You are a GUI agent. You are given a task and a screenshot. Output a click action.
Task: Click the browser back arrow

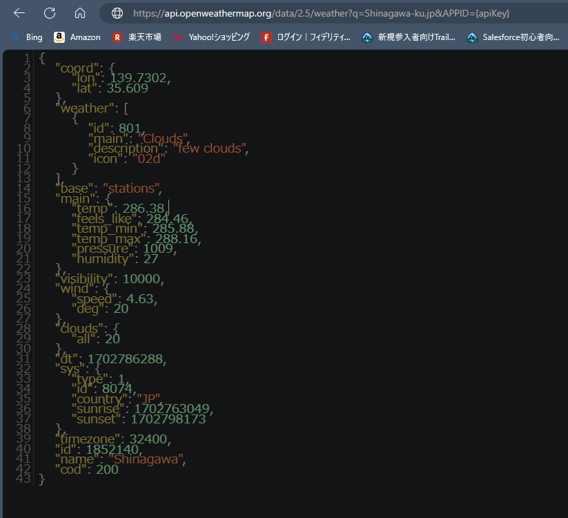coord(19,13)
